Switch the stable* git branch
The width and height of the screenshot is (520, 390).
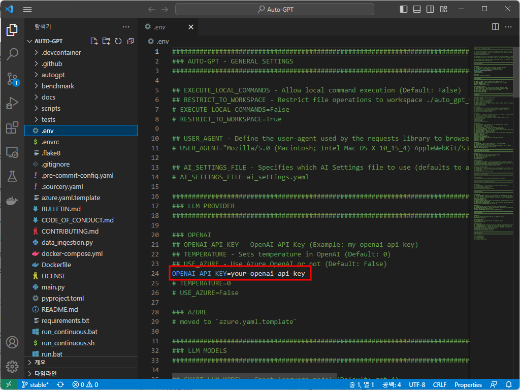click(x=35, y=385)
